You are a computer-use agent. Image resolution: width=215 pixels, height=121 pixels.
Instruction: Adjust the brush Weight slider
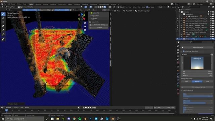[x=30, y=10]
